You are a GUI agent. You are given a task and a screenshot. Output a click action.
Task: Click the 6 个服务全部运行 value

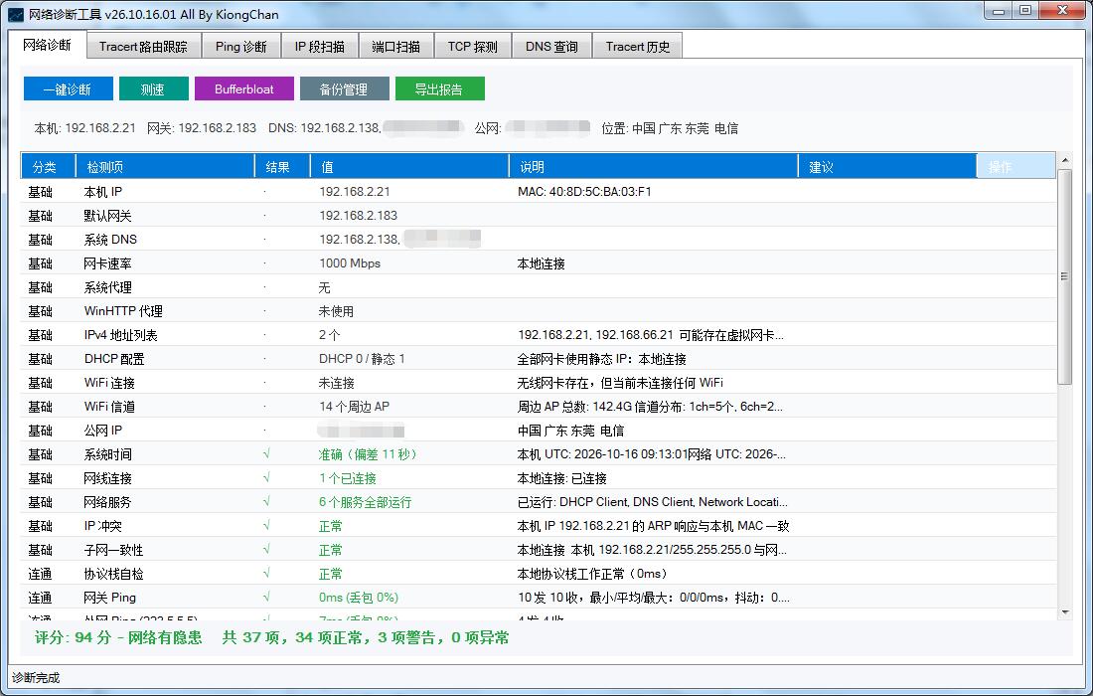(x=366, y=502)
